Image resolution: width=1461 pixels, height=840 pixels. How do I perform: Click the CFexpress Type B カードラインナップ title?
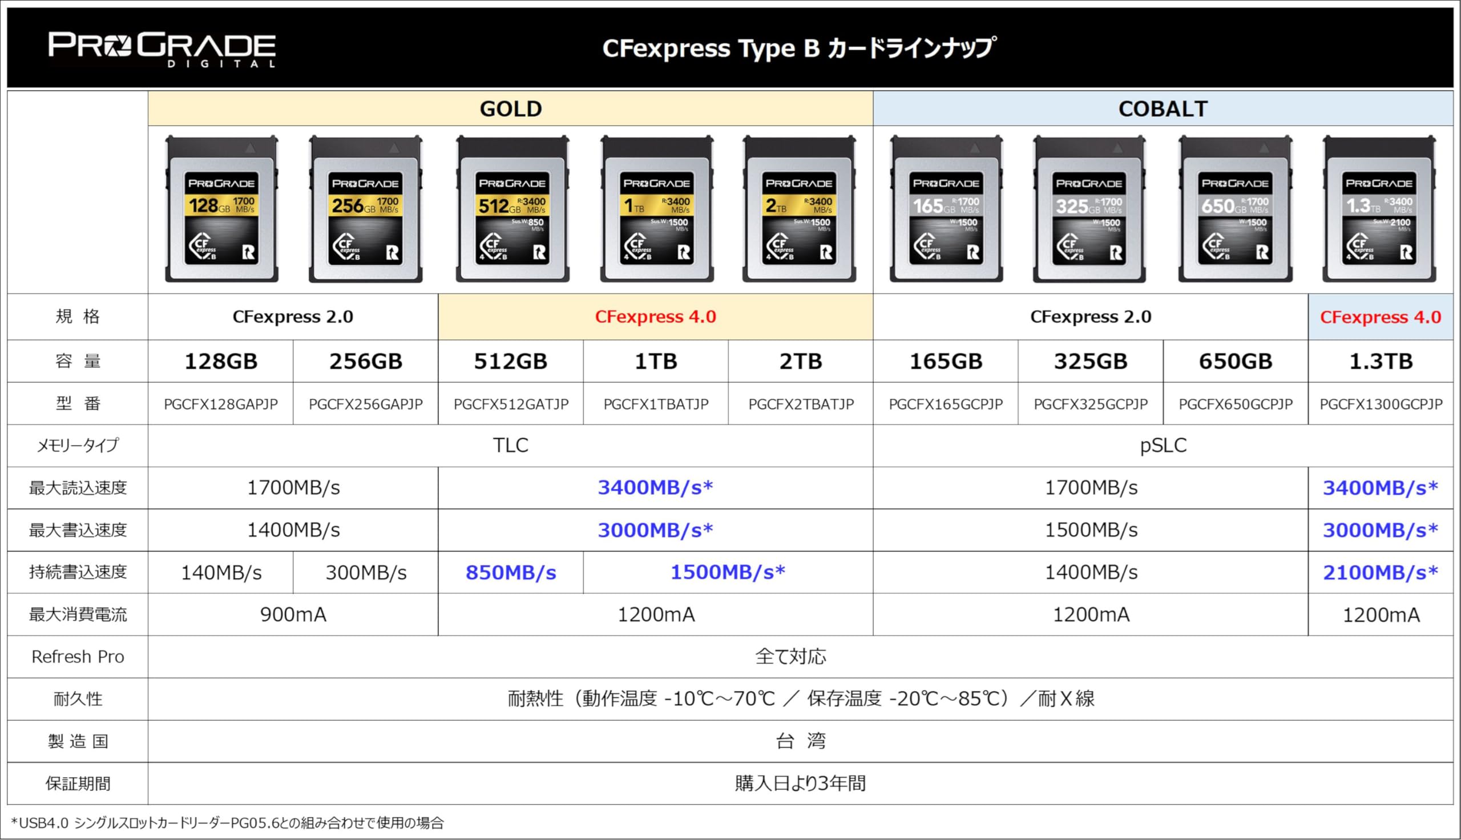pos(799,49)
